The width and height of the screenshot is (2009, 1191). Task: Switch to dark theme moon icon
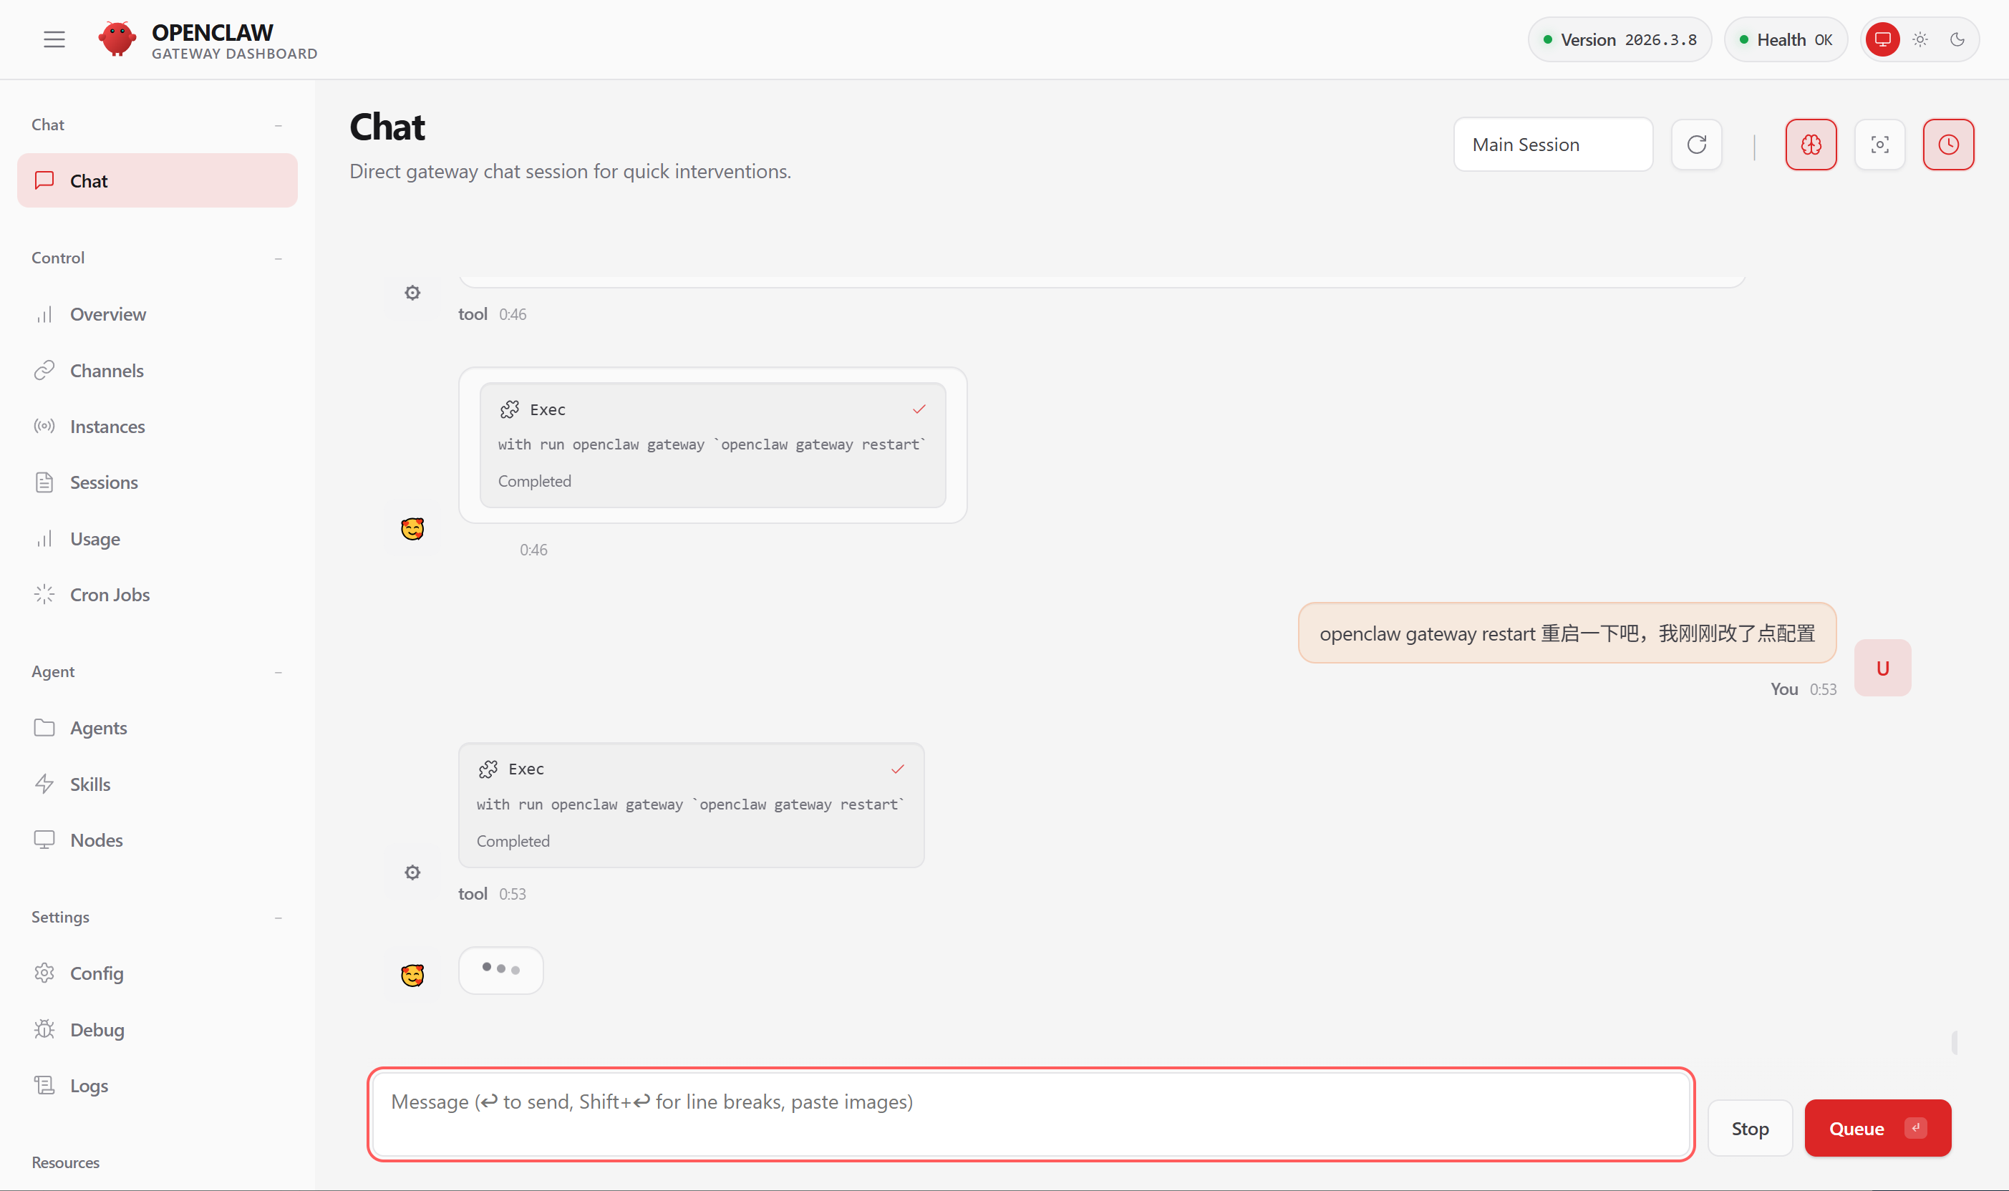(x=1957, y=39)
